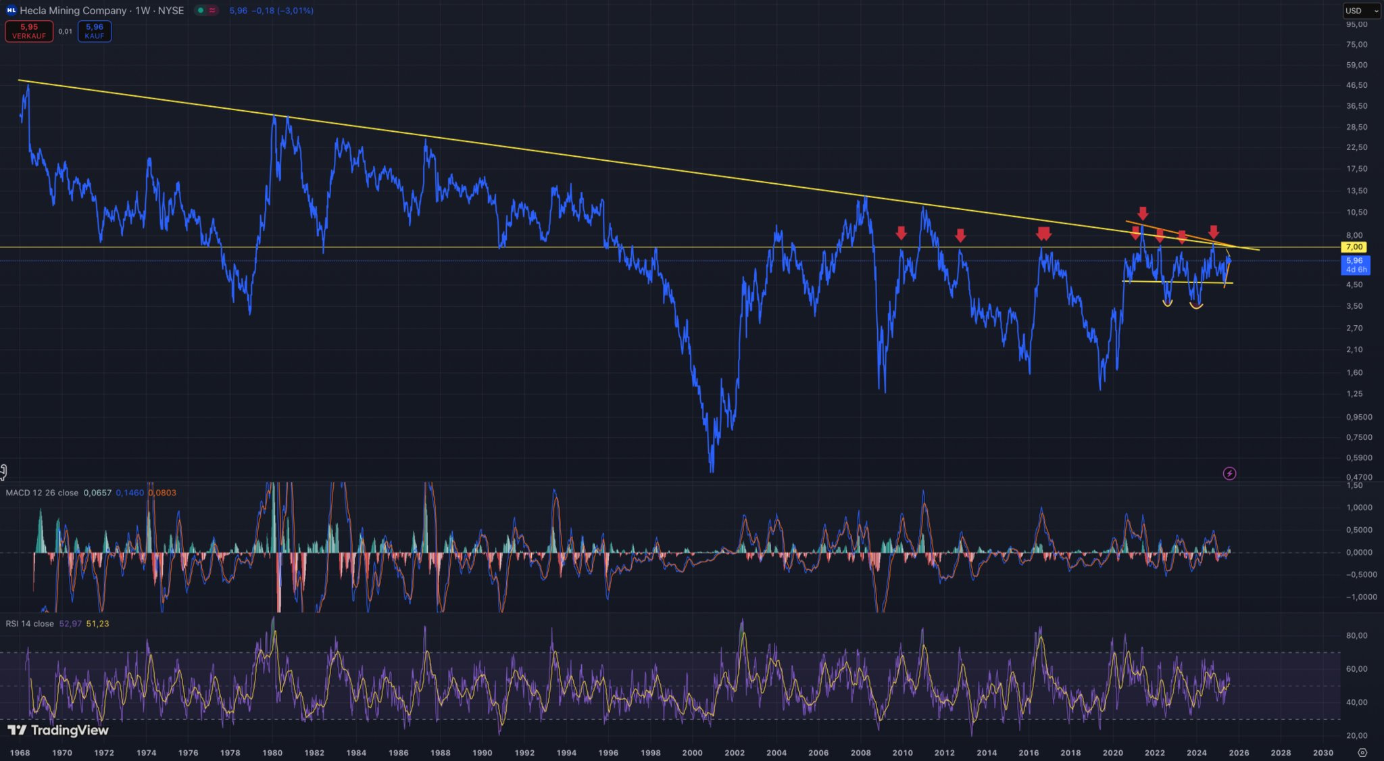
Task: Click the MACD 12 26 close legend
Action: 42,493
